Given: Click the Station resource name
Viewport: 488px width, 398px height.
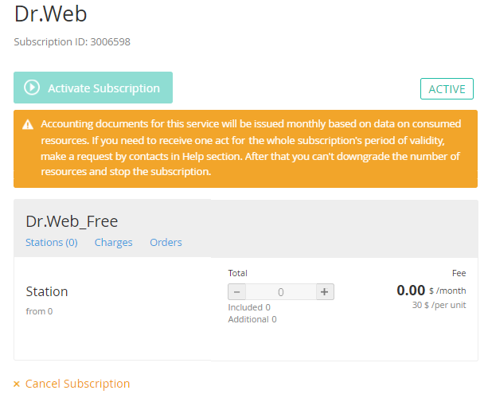Looking at the screenshot, I should pos(47,291).
